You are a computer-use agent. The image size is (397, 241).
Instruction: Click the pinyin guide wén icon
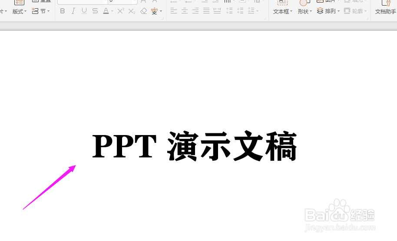tap(154, 11)
